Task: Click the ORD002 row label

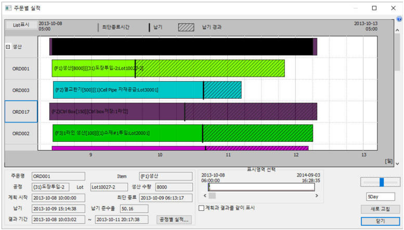Action: (x=21, y=133)
